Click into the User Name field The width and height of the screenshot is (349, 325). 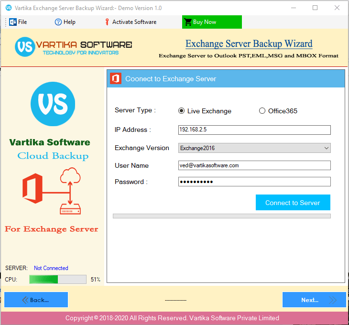[254, 165]
